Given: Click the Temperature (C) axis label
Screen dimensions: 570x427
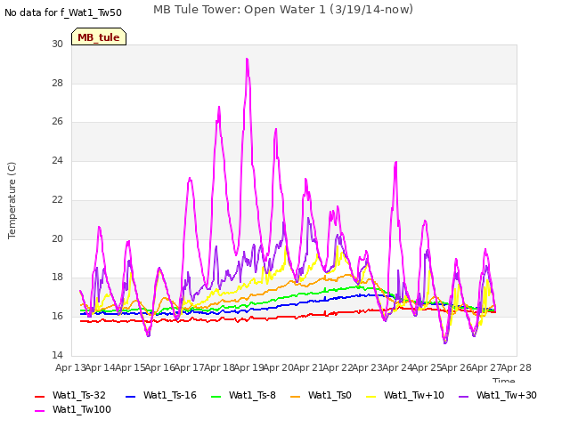Looking at the screenshot, I should [12, 200].
